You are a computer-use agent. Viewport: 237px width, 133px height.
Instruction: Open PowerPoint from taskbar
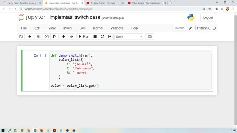41,130
